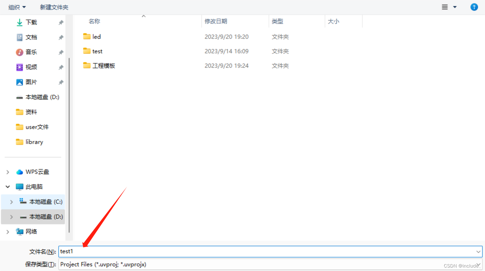
Task: Click 文件夹 type cell in 工程模板 row
Action: [x=280, y=66]
